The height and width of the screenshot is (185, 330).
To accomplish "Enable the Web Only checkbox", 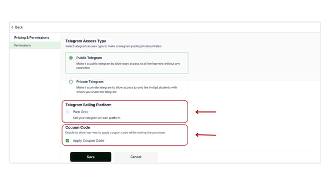I will pyautogui.click(x=67, y=112).
